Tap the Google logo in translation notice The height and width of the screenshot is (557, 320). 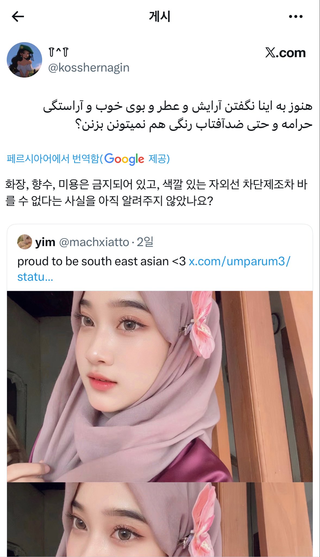[124, 159]
